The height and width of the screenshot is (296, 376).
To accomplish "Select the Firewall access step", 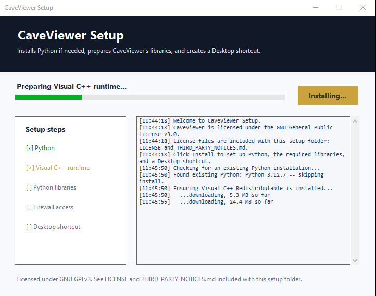I will [49, 207].
